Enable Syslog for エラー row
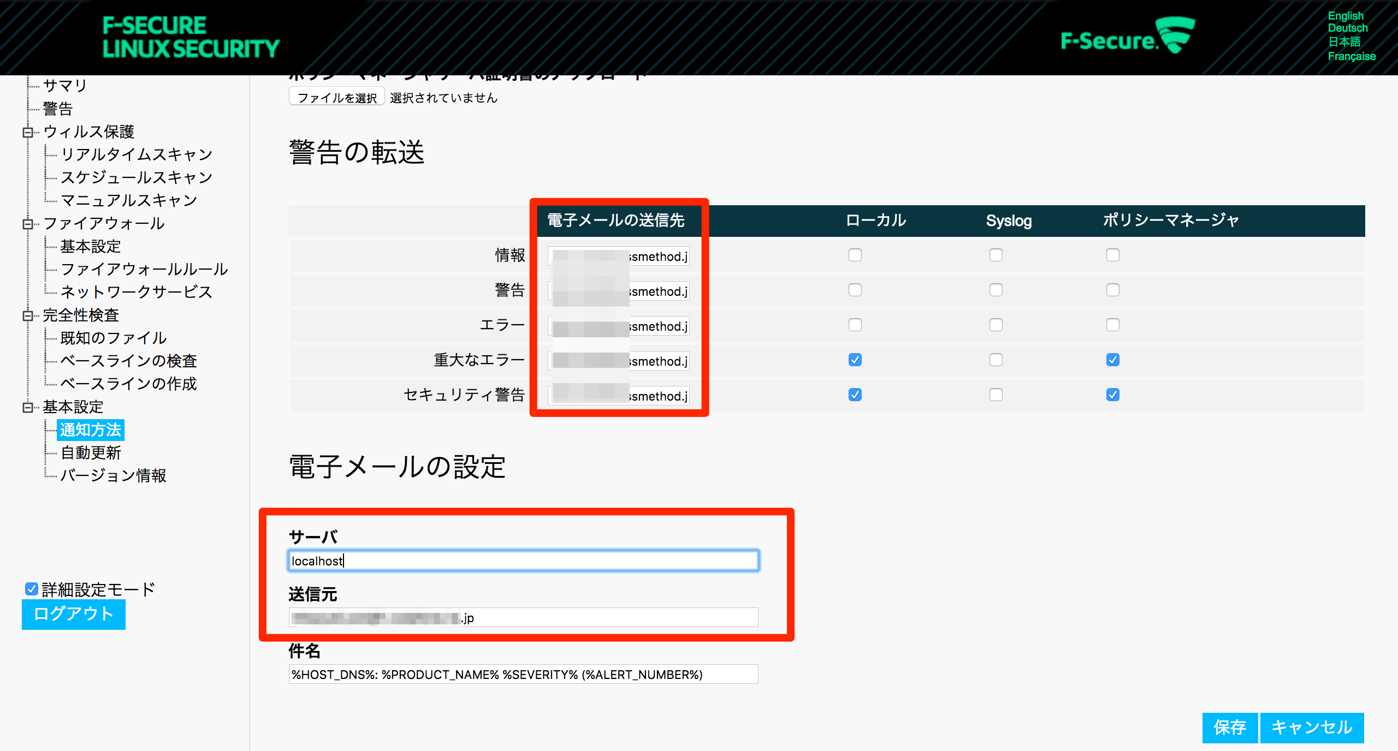The height and width of the screenshot is (751, 1398). click(x=996, y=325)
